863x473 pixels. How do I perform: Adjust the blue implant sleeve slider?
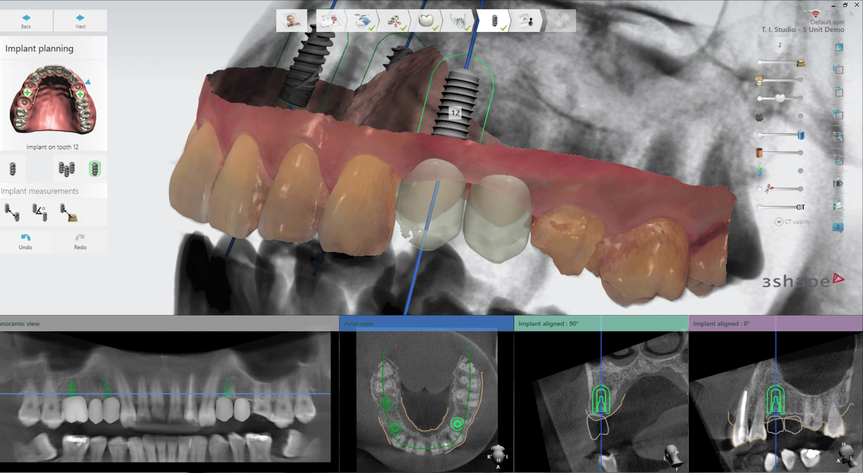pyautogui.click(x=781, y=135)
